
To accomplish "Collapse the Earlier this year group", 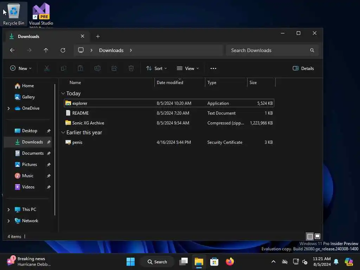I will [63, 133].
